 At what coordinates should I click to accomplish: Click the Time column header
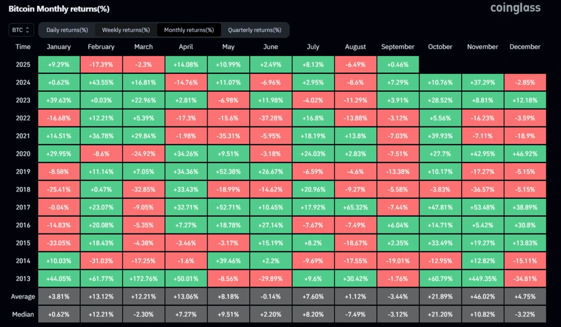(x=23, y=46)
